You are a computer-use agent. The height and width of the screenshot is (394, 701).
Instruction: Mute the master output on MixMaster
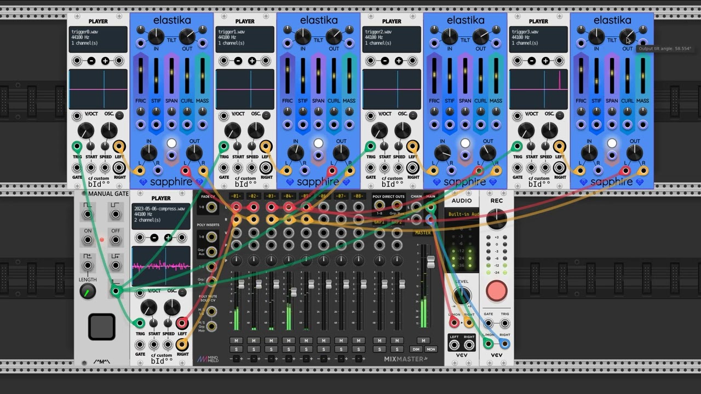pos(423,341)
